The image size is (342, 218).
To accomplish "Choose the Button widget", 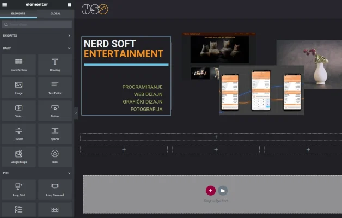I will point(54,111).
